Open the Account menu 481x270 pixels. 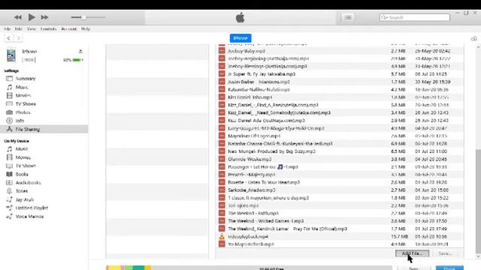click(x=68, y=28)
